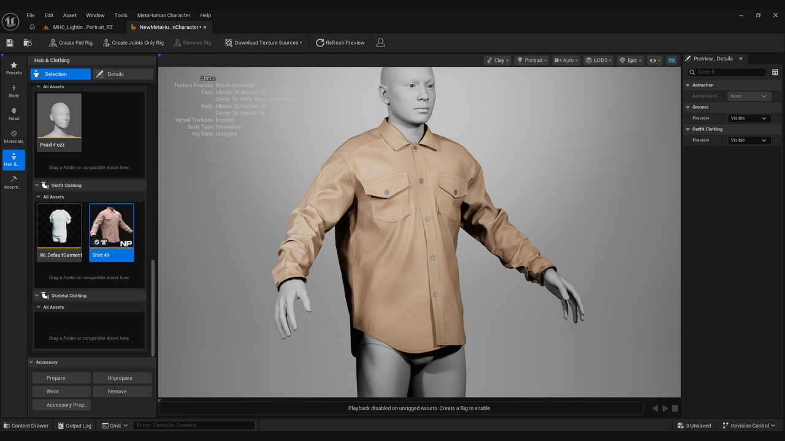Screen dimensions: 785x441
Task: Switch to the Selection tab
Action: pos(61,74)
